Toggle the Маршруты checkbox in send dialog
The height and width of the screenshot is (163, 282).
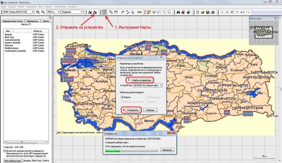[x=148, y=97]
